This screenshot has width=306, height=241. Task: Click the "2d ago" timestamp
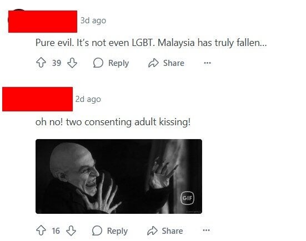(88, 99)
